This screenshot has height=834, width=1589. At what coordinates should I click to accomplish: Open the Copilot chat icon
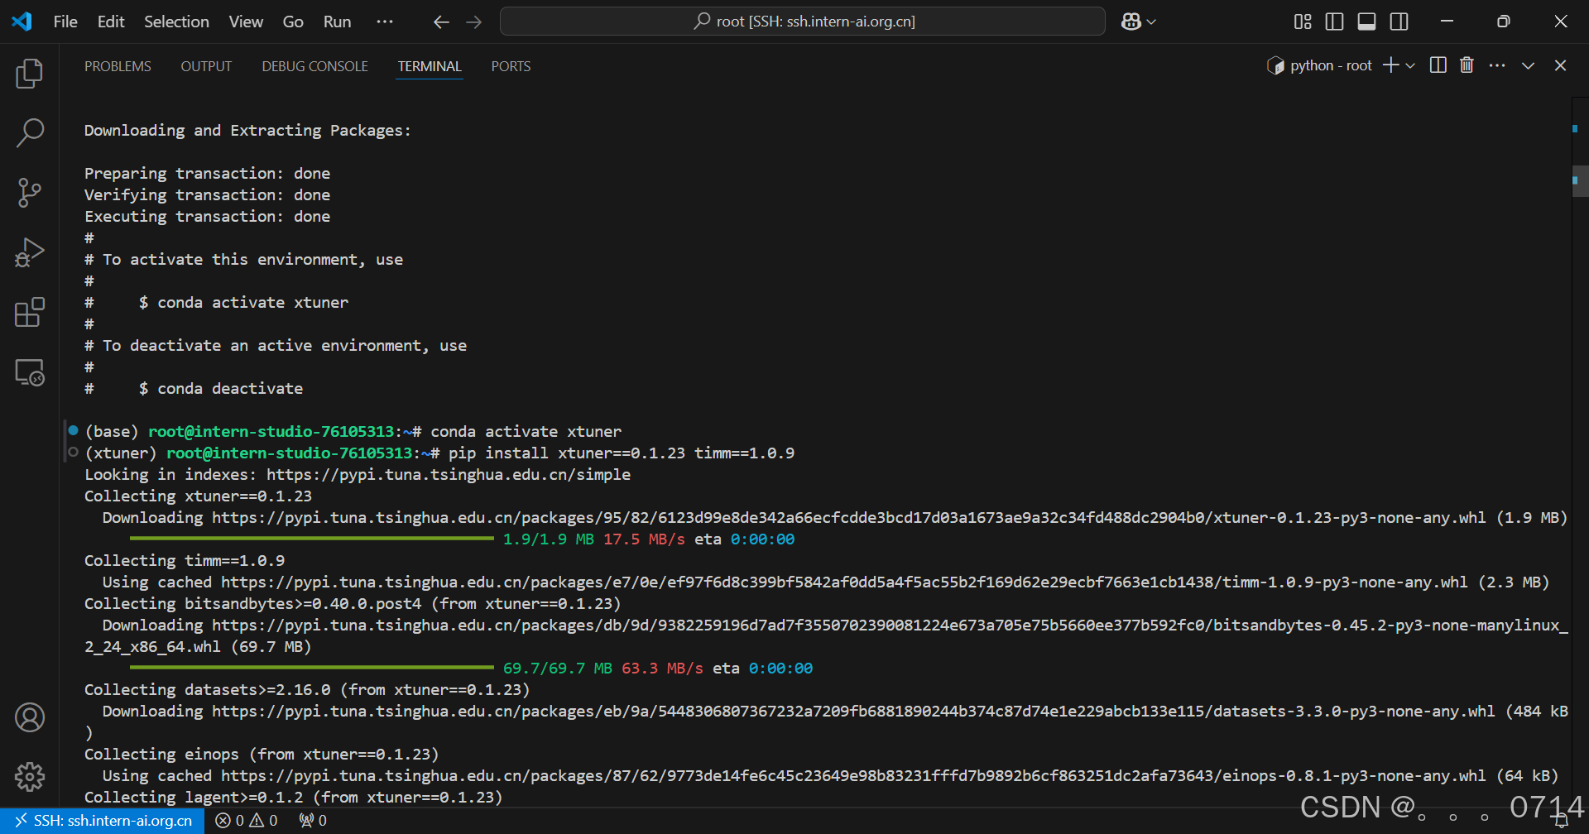(1131, 22)
